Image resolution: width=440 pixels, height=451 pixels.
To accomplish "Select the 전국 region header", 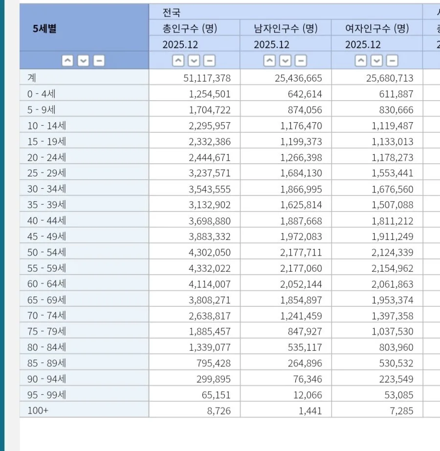I will point(286,12).
